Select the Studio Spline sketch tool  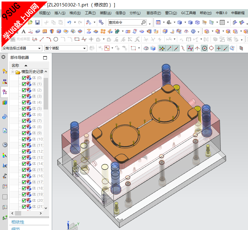click(x=84, y=39)
